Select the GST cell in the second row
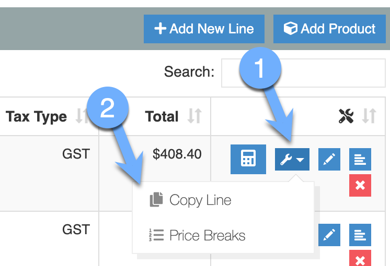The width and height of the screenshot is (390, 266). tap(76, 229)
